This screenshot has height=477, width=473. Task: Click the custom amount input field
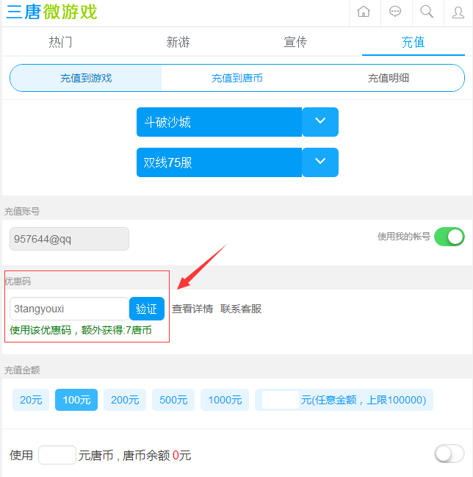coord(281,400)
